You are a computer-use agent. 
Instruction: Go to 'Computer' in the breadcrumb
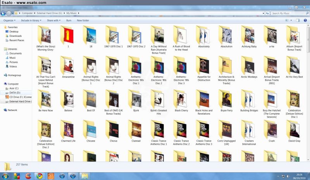pos(27,13)
